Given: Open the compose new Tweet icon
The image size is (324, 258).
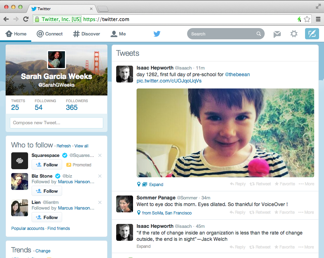Looking at the screenshot, I should click(312, 33).
